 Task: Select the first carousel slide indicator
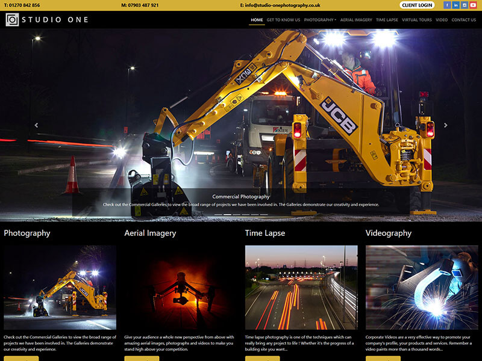[219, 214]
